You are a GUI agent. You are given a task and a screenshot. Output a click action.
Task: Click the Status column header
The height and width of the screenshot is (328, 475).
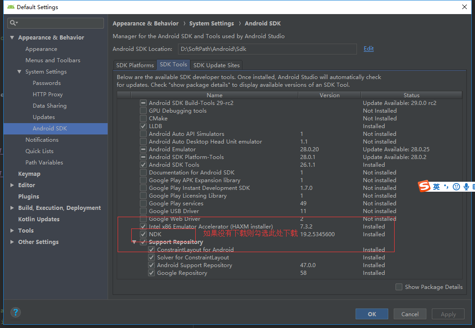[411, 95]
